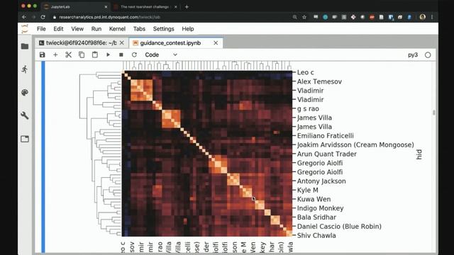
Task: Open the Settings menu
Action: (164, 29)
